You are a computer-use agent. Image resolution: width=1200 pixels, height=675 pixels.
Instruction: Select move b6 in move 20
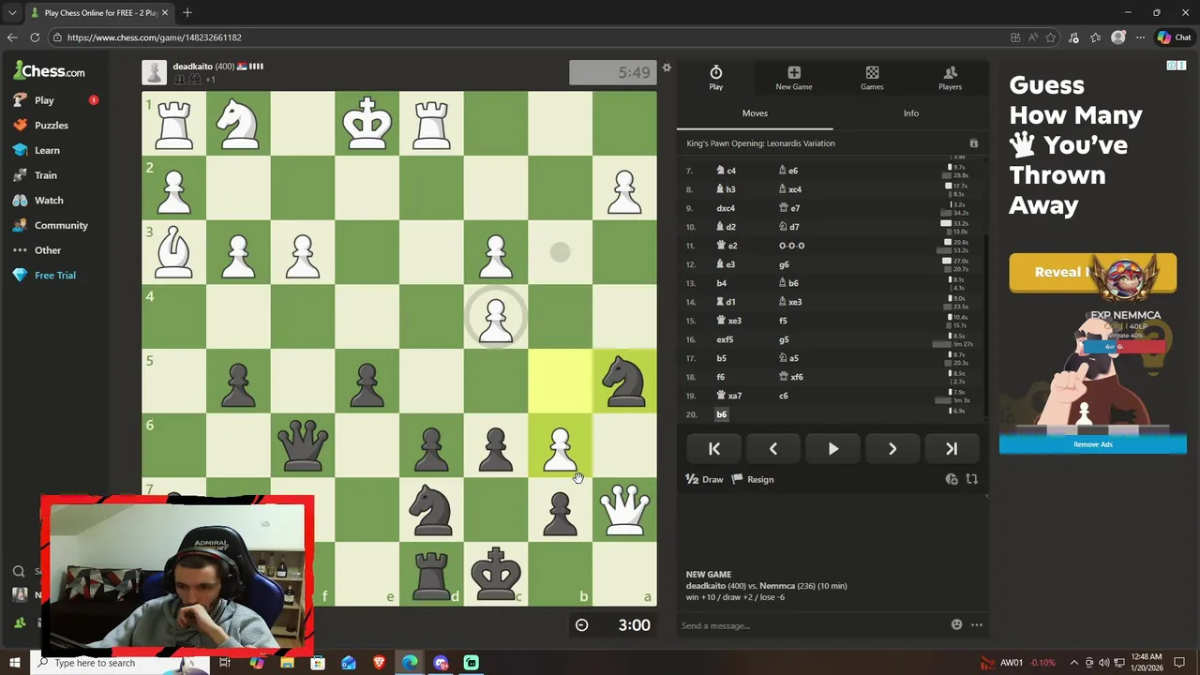tap(722, 414)
